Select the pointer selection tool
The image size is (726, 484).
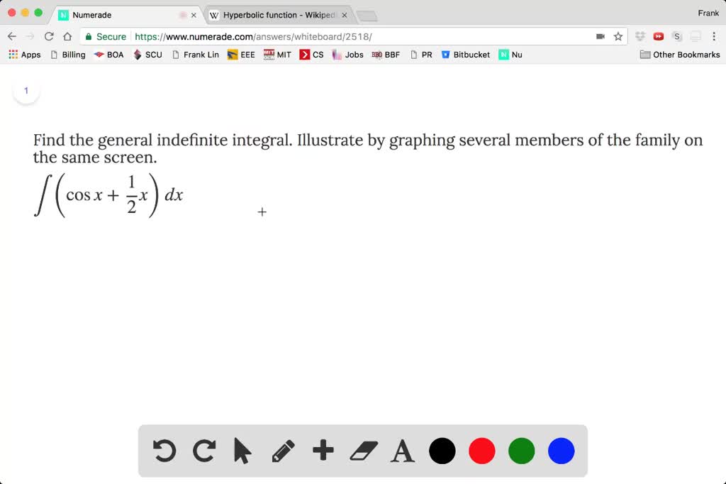[x=242, y=450]
